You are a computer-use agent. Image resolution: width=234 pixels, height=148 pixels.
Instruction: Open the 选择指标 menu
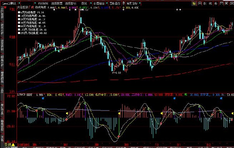click(x=70, y=3)
